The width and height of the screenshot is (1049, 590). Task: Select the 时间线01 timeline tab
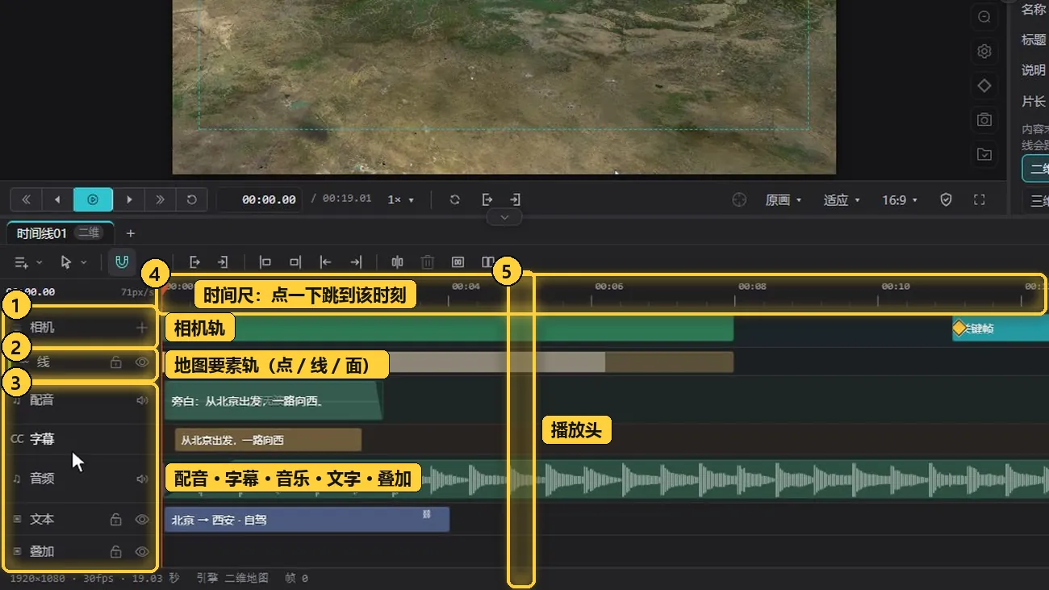pos(59,233)
